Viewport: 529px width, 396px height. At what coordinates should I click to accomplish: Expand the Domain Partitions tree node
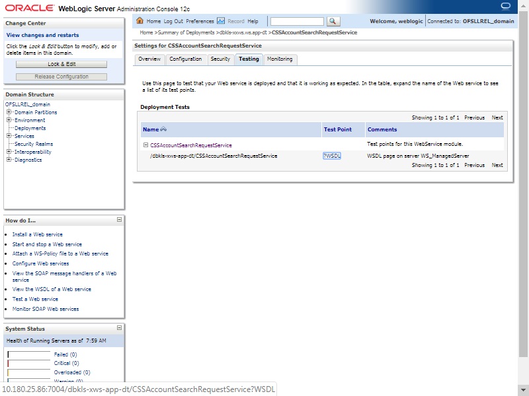point(9,112)
